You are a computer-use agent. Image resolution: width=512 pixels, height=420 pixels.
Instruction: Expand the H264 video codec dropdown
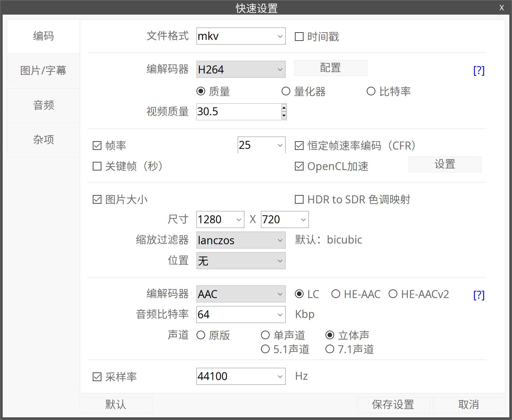[x=241, y=69]
